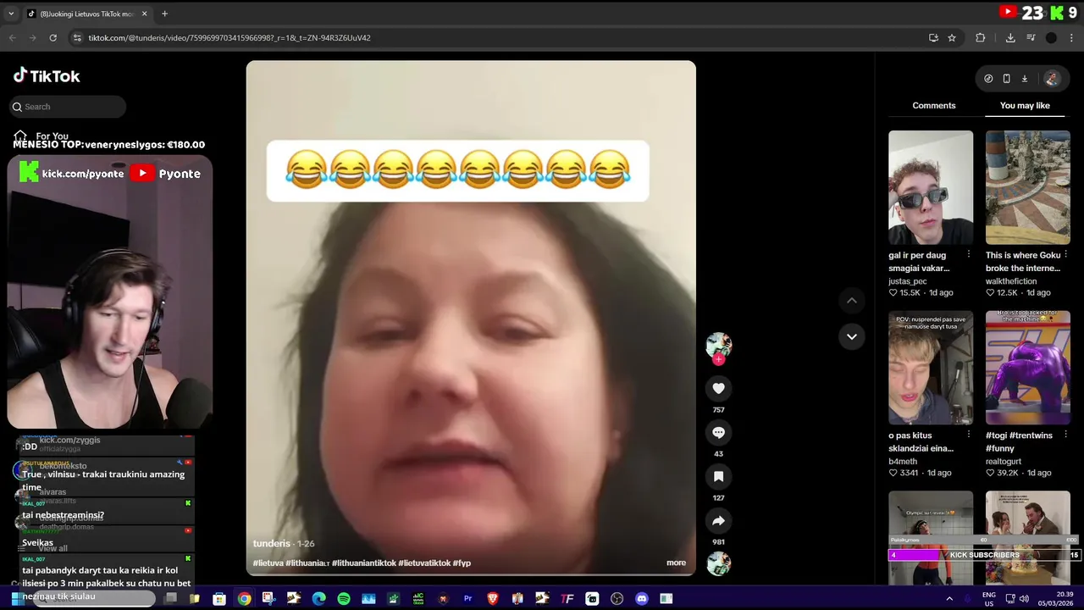Screen dimensions: 1084x610
Task: Open a new browser tab
Action: [164, 14]
